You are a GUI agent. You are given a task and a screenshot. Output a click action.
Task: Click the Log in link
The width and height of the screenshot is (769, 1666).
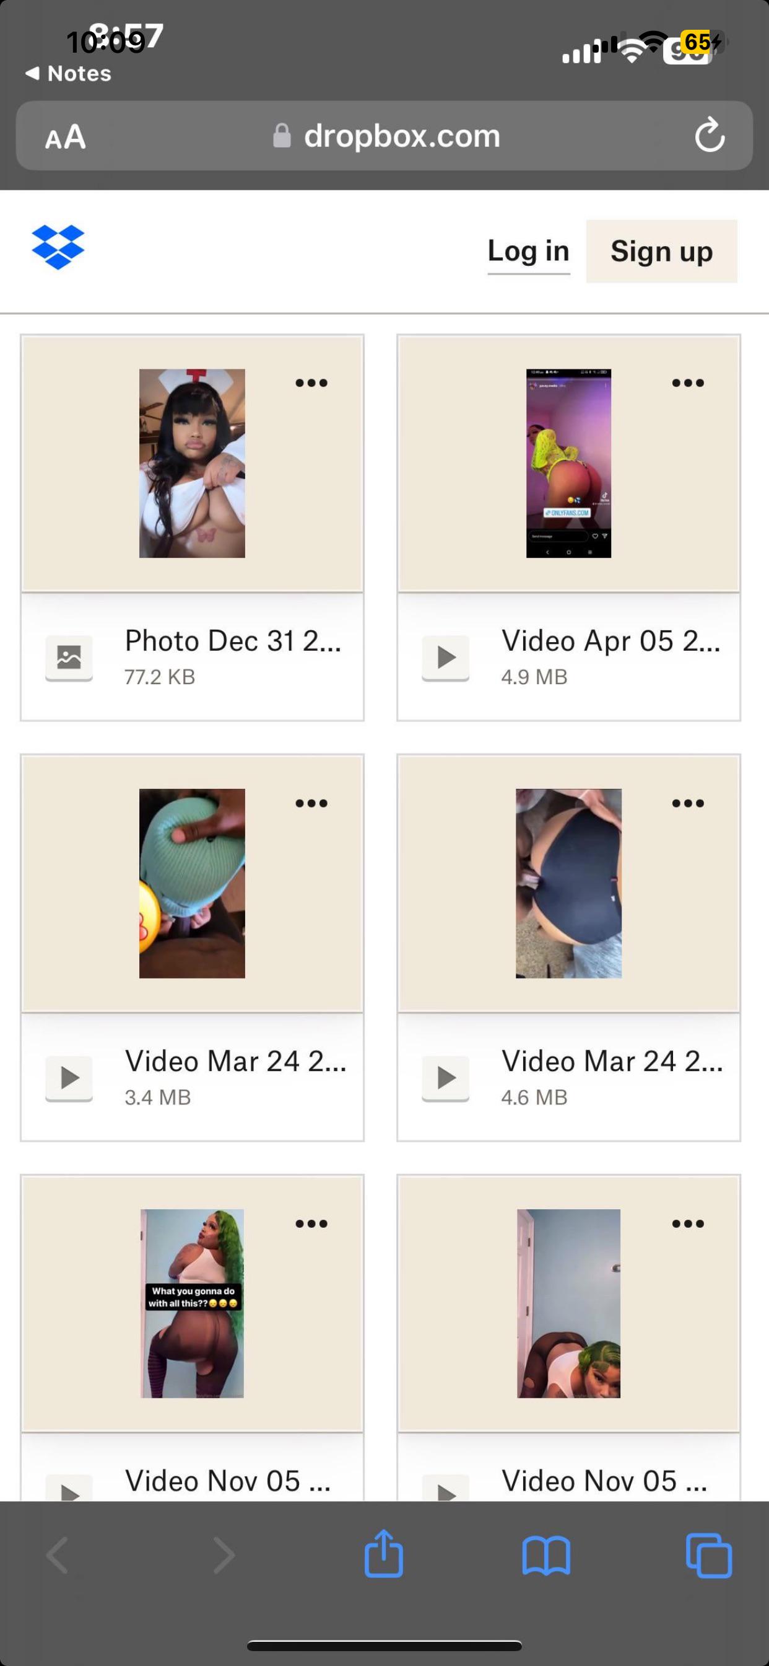(528, 251)
